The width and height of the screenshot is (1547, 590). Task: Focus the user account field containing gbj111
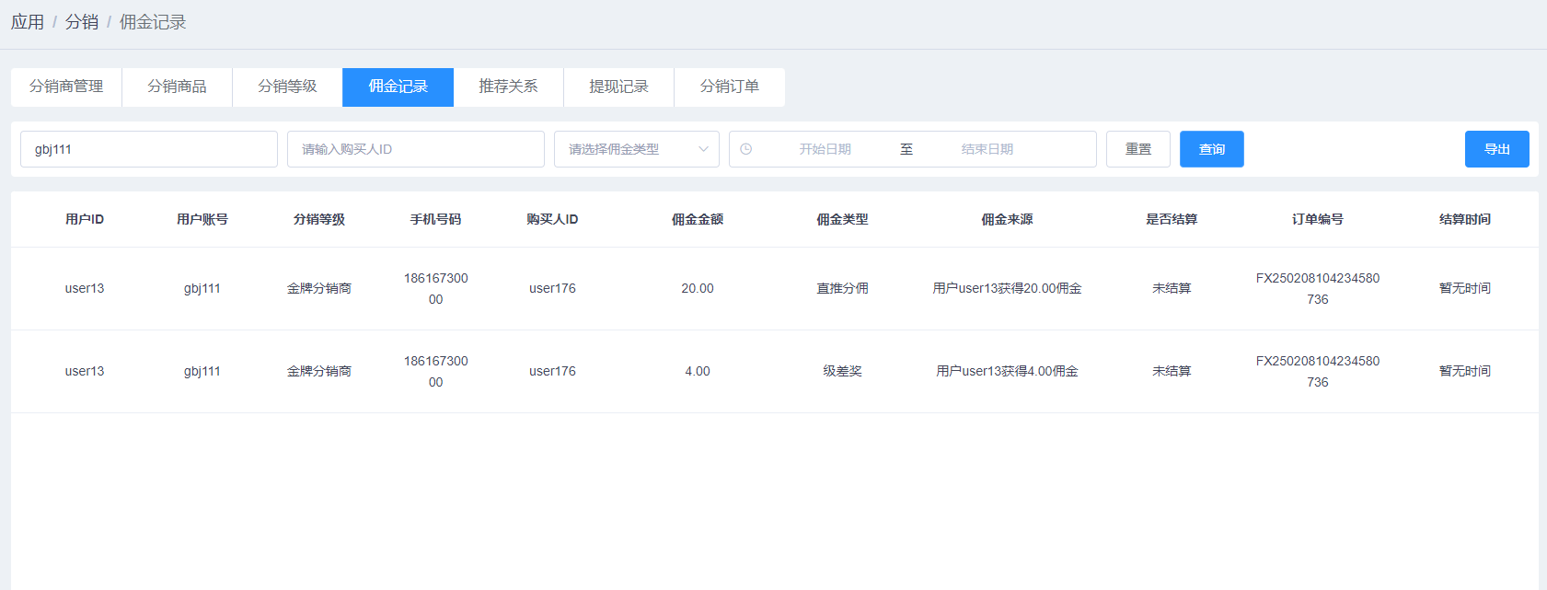coord(149,149)
